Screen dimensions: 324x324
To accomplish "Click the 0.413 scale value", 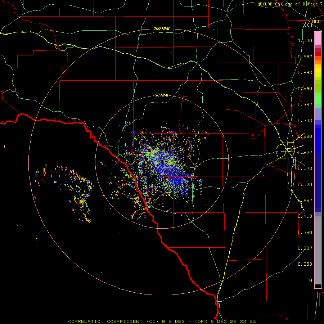I will coord(305,216).
